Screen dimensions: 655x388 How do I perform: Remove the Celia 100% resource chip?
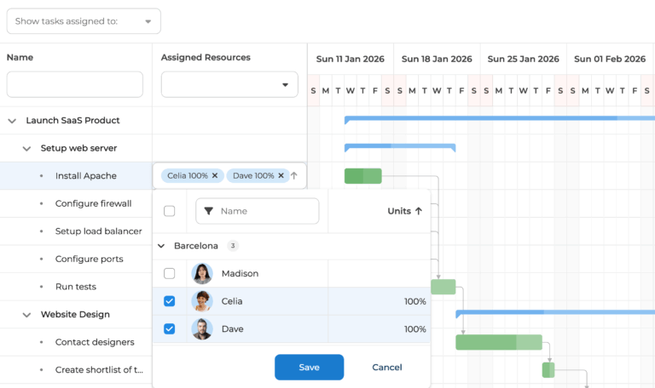pos(215,176)
